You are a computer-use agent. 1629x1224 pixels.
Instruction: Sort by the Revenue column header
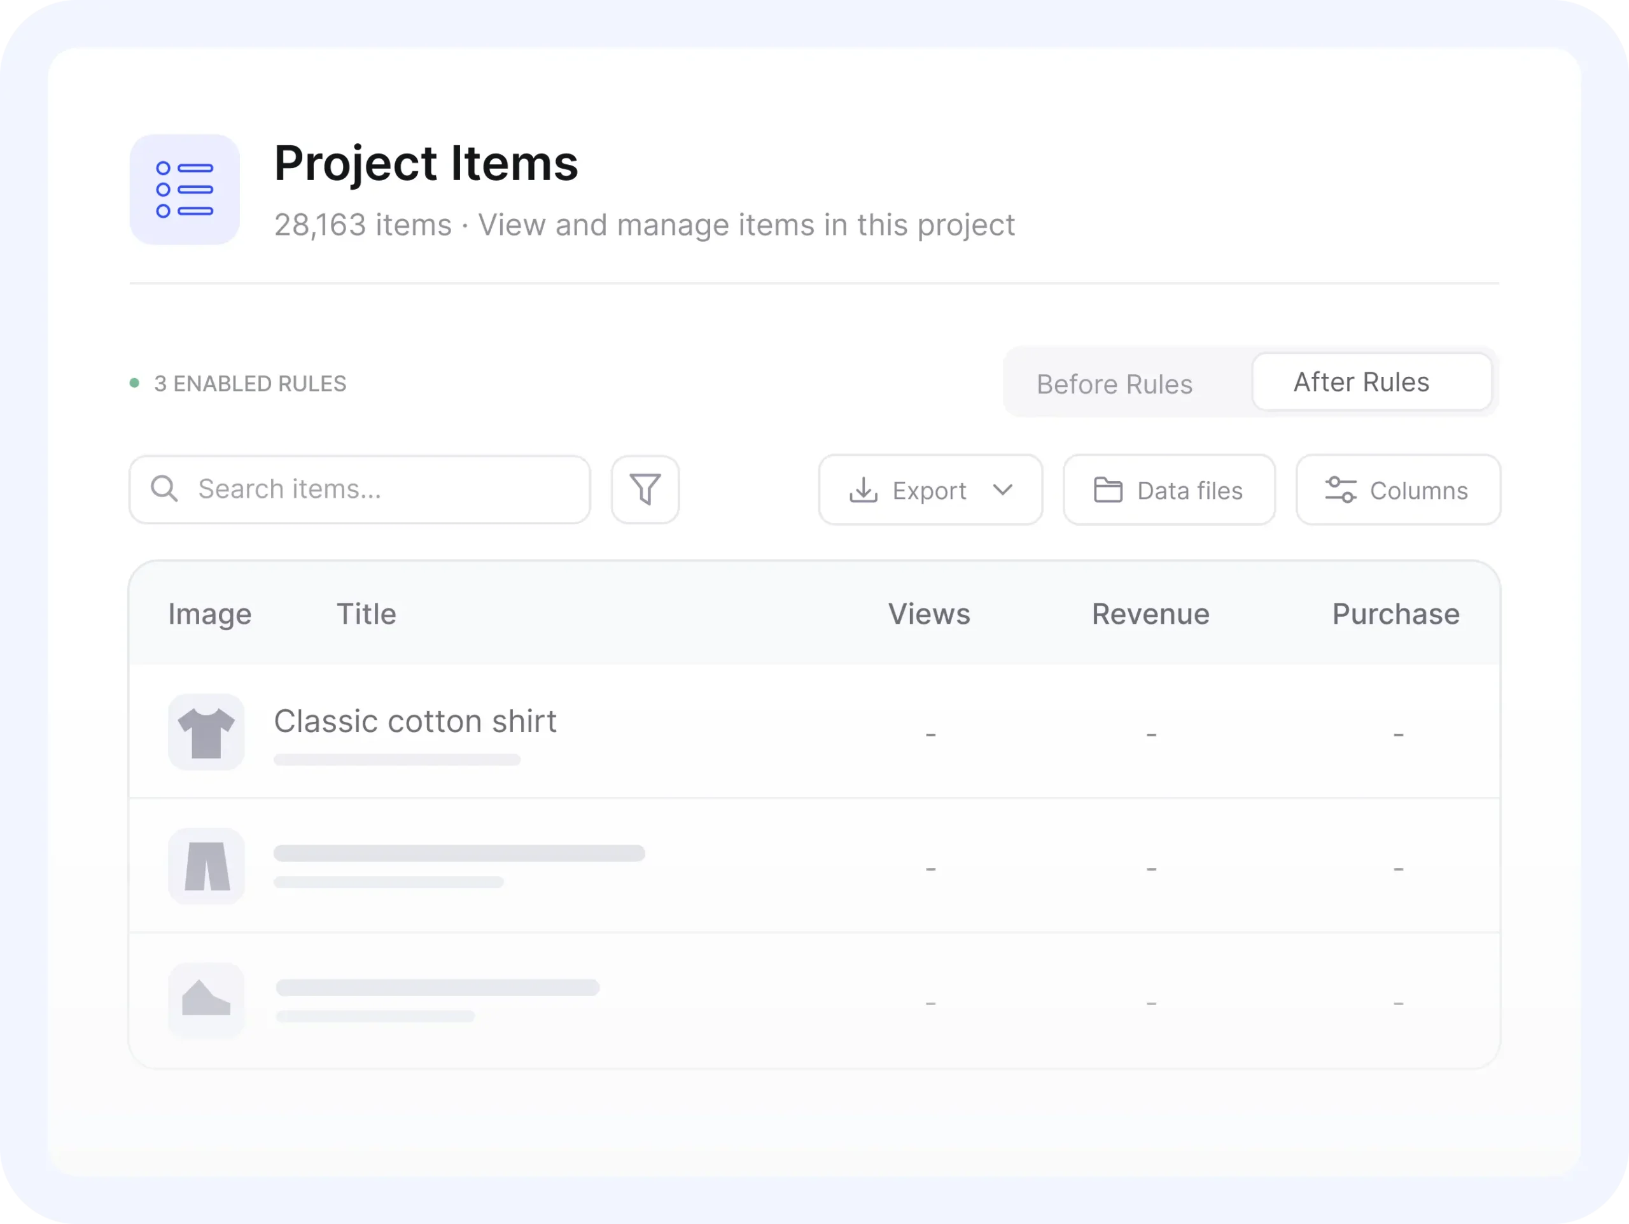tap(1150, 614)
